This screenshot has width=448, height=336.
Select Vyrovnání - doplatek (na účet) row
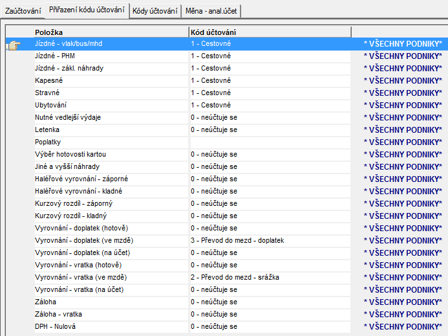coord(111,253)
